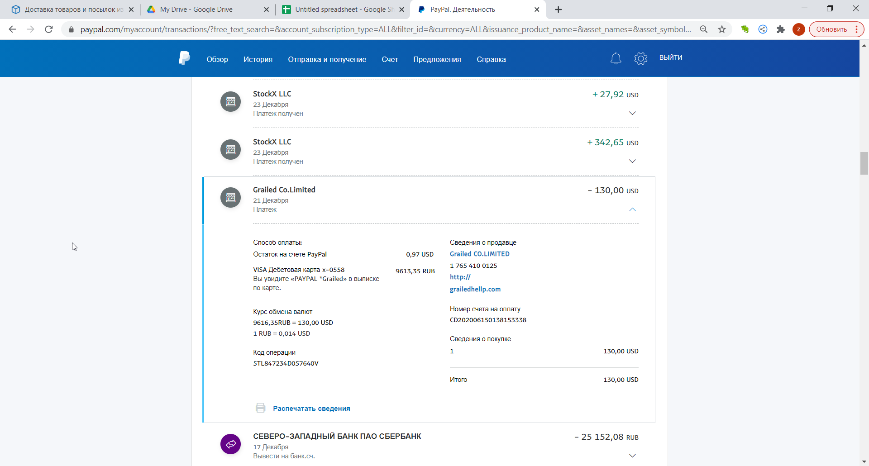
Task: Go to Отправка и получение section
Action: [327, 59]
